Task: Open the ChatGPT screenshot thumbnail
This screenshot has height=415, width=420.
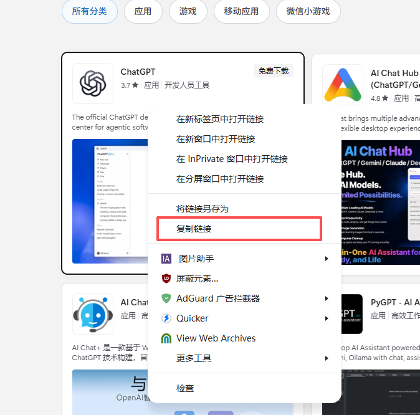Action: click(x=110, y=201)
